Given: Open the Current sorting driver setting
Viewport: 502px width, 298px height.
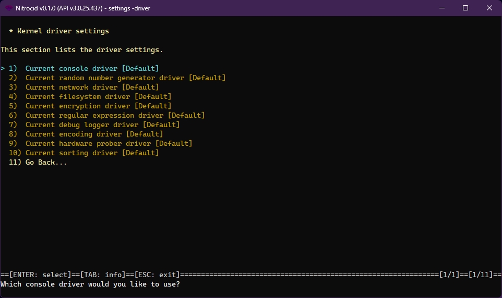Looking at the screenshot, I should 92,153.
